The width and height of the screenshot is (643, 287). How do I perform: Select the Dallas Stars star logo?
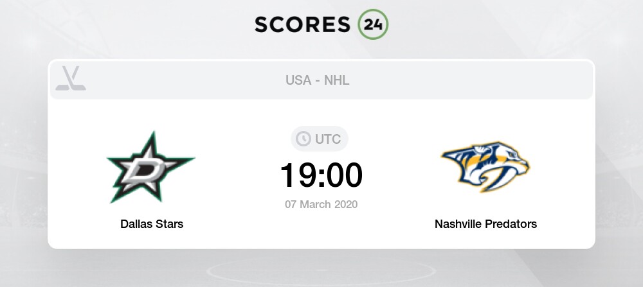(150, 167)
